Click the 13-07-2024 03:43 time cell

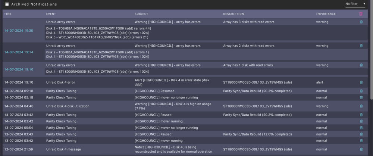click(x=19, y=134)
